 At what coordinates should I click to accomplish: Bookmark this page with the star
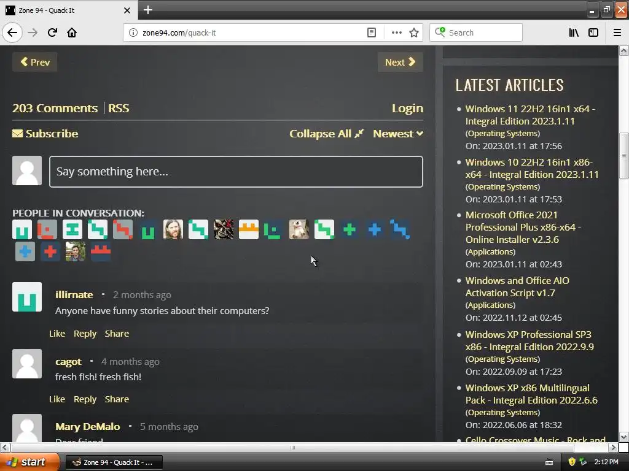[x=414, y=33]
